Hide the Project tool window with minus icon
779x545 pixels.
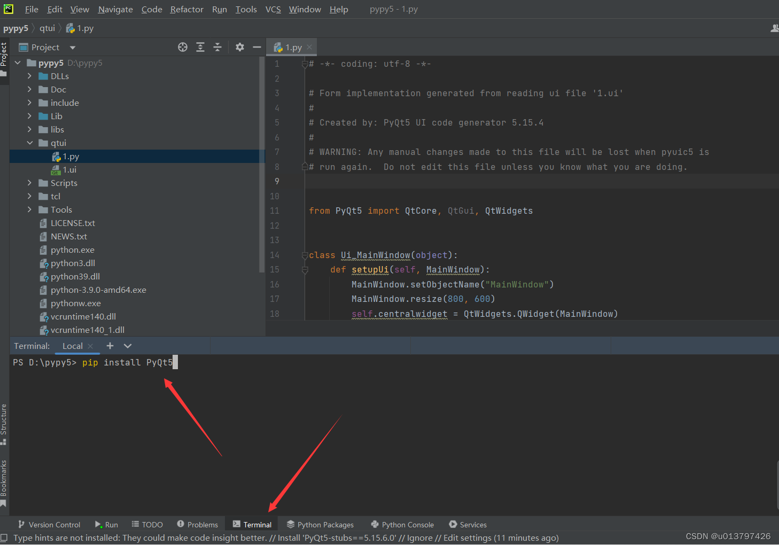tap(257, 47)
